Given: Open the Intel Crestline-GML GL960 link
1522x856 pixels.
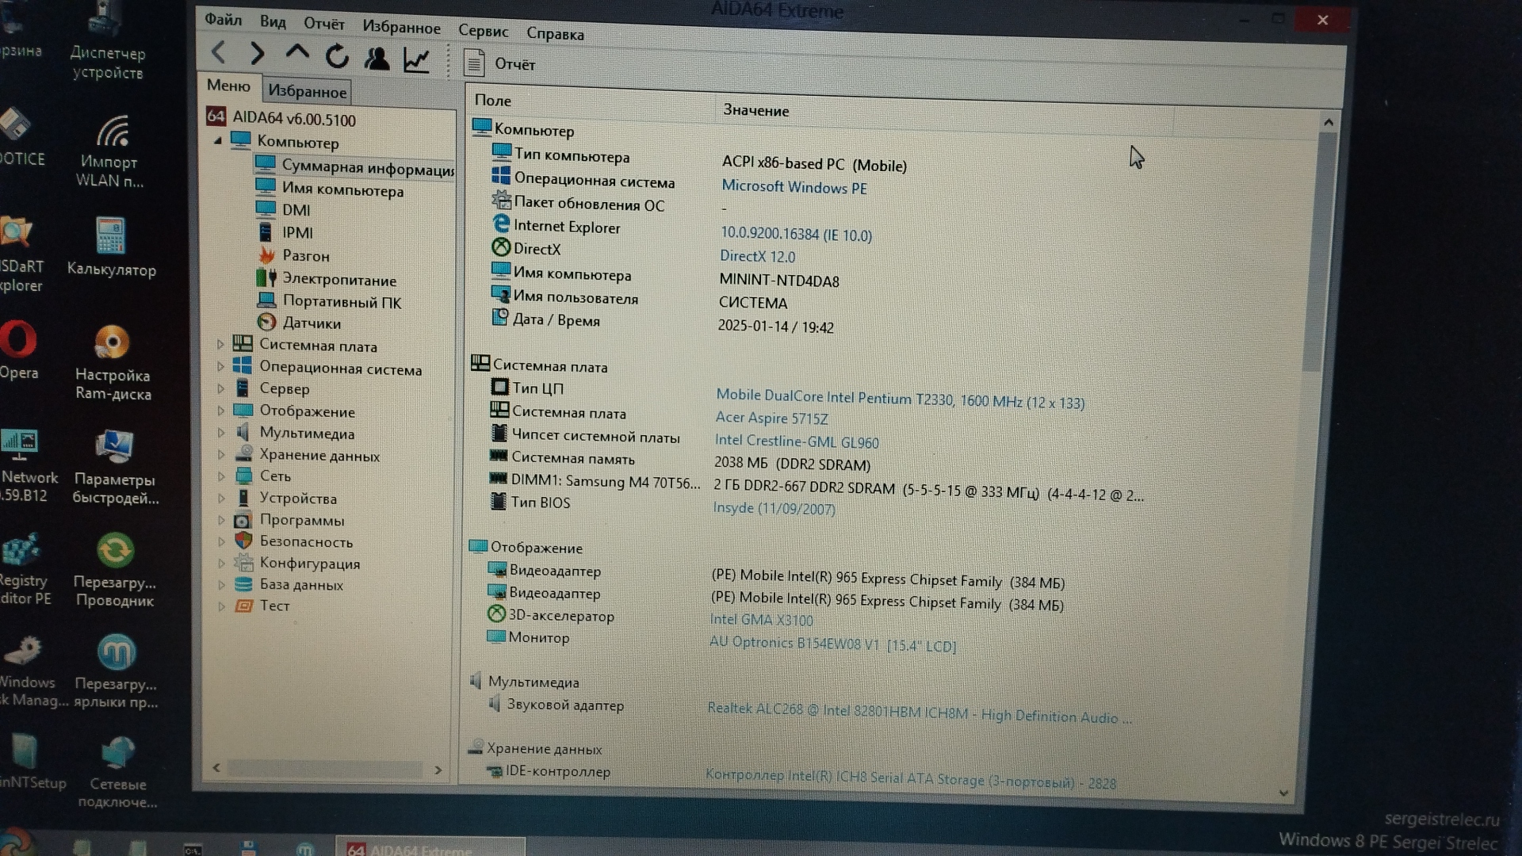Looking at the screenshot, I should click(x=797, y=441).
